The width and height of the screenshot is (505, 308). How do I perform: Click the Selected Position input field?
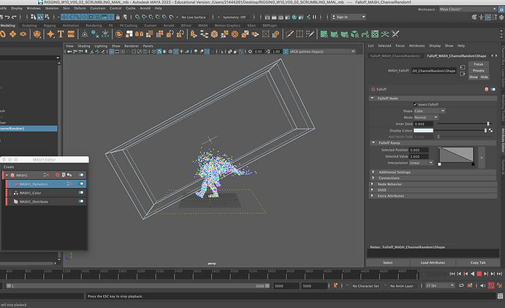click(x=419, y=150)
